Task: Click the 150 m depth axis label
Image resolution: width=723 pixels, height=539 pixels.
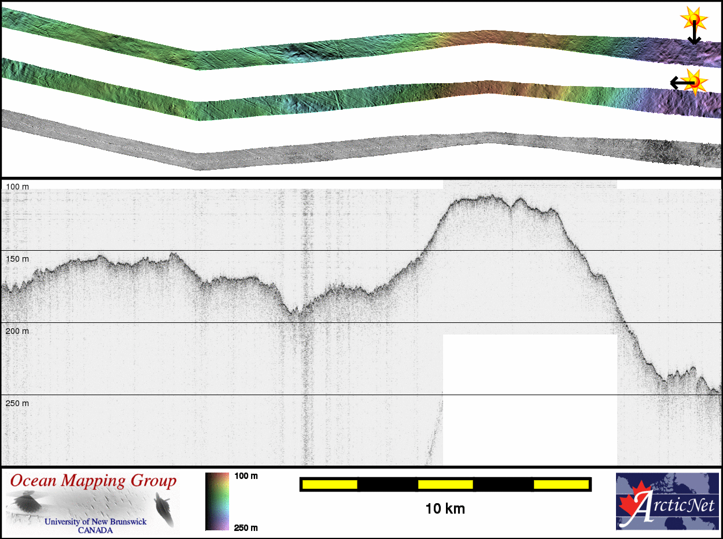Action: pyautogui.click(x=17, y=259)
